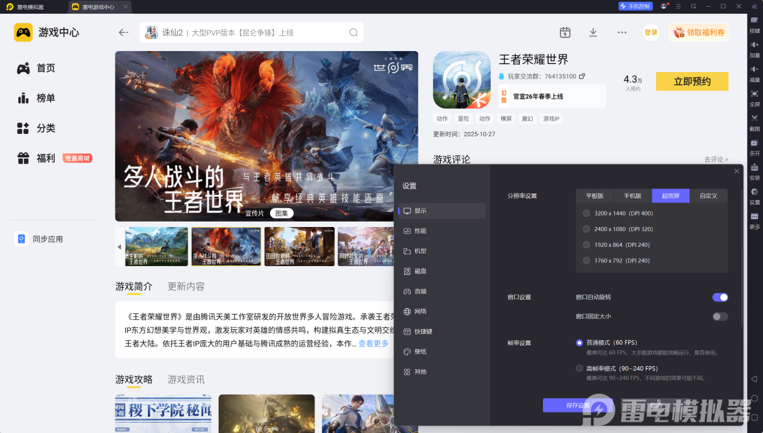The image size is (763, 433).
Task: Switch to the 手机版 resolution tab
Action: point(632,196)
